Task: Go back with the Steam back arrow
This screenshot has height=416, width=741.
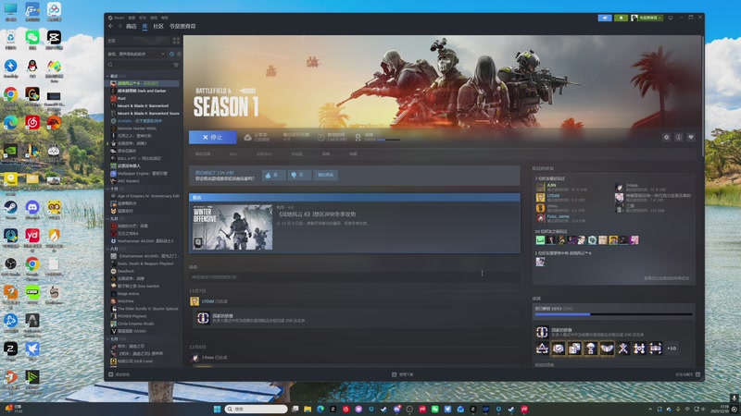Action: 110,27
